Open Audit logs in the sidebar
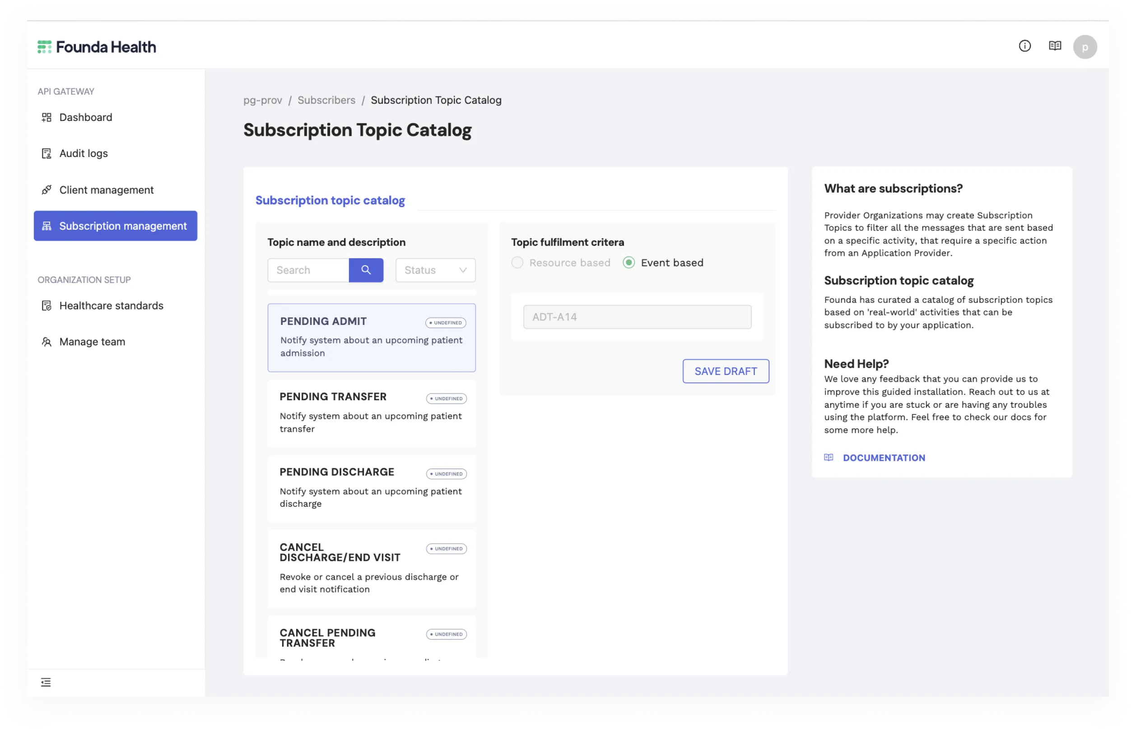1136x731 pixels. pyautogui.click(x=116, y=153)
